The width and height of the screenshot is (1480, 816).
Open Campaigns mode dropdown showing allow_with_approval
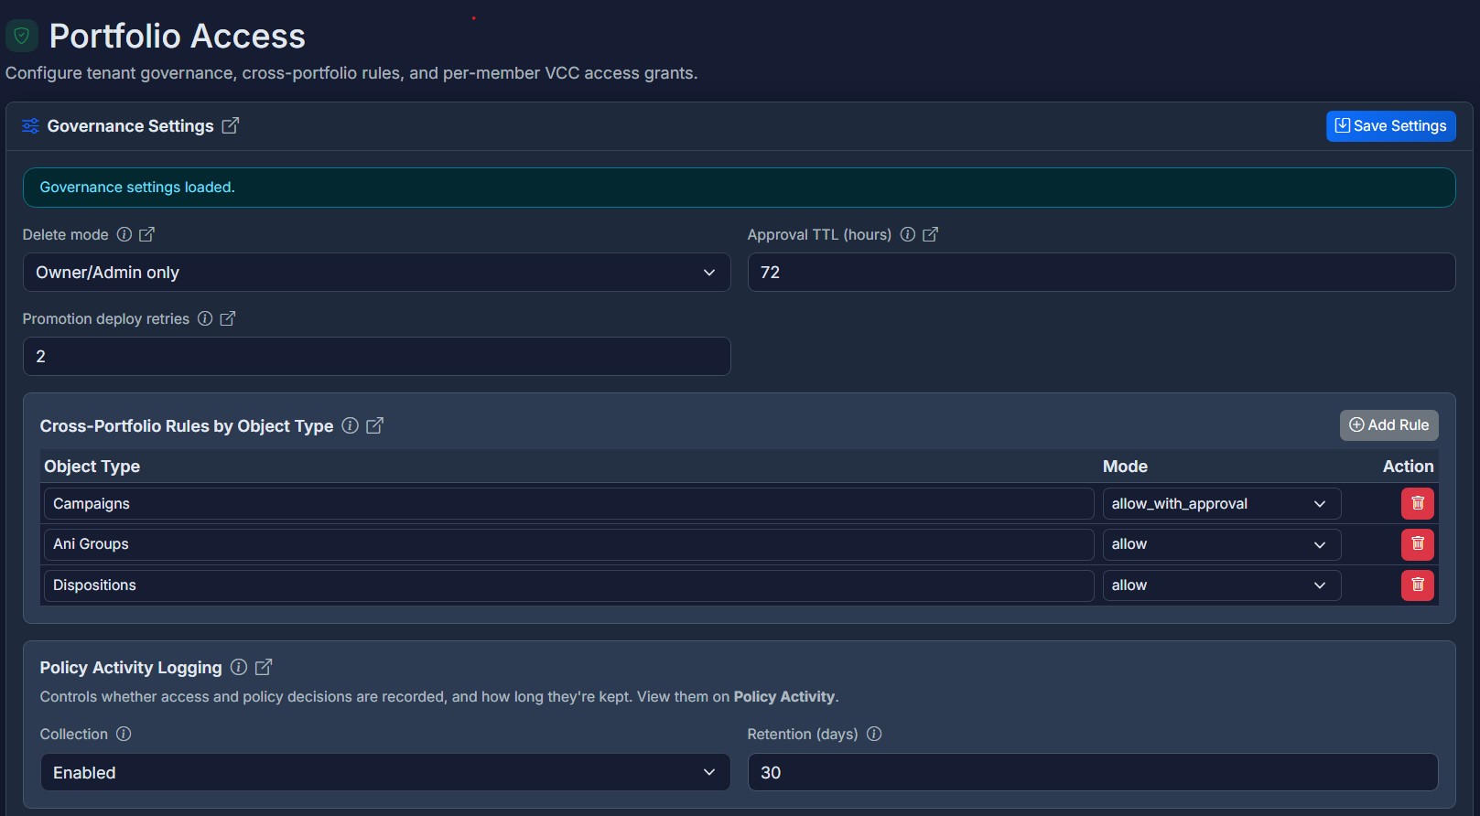click(x=1222, y=504)
